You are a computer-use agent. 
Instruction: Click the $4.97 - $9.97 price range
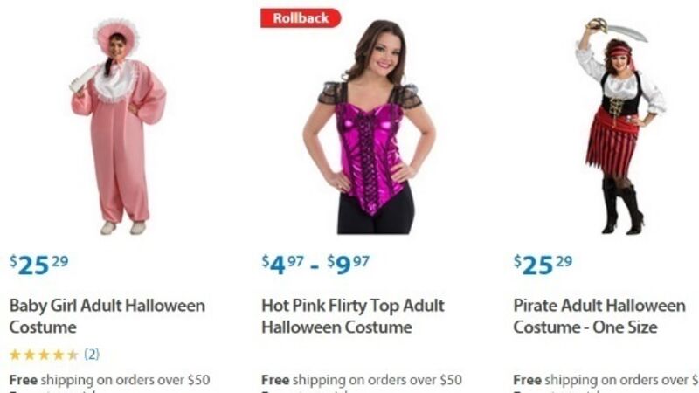pyautogui.click(x=315, y=265)
